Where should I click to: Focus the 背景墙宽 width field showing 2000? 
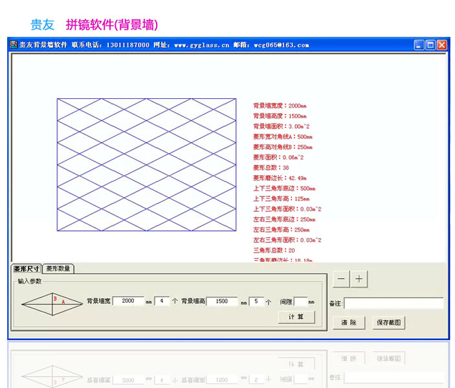128,301
